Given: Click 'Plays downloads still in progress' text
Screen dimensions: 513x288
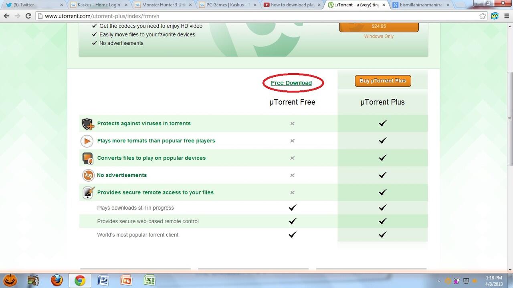Looking at the screenshot, I should click(x=135, y=208).
